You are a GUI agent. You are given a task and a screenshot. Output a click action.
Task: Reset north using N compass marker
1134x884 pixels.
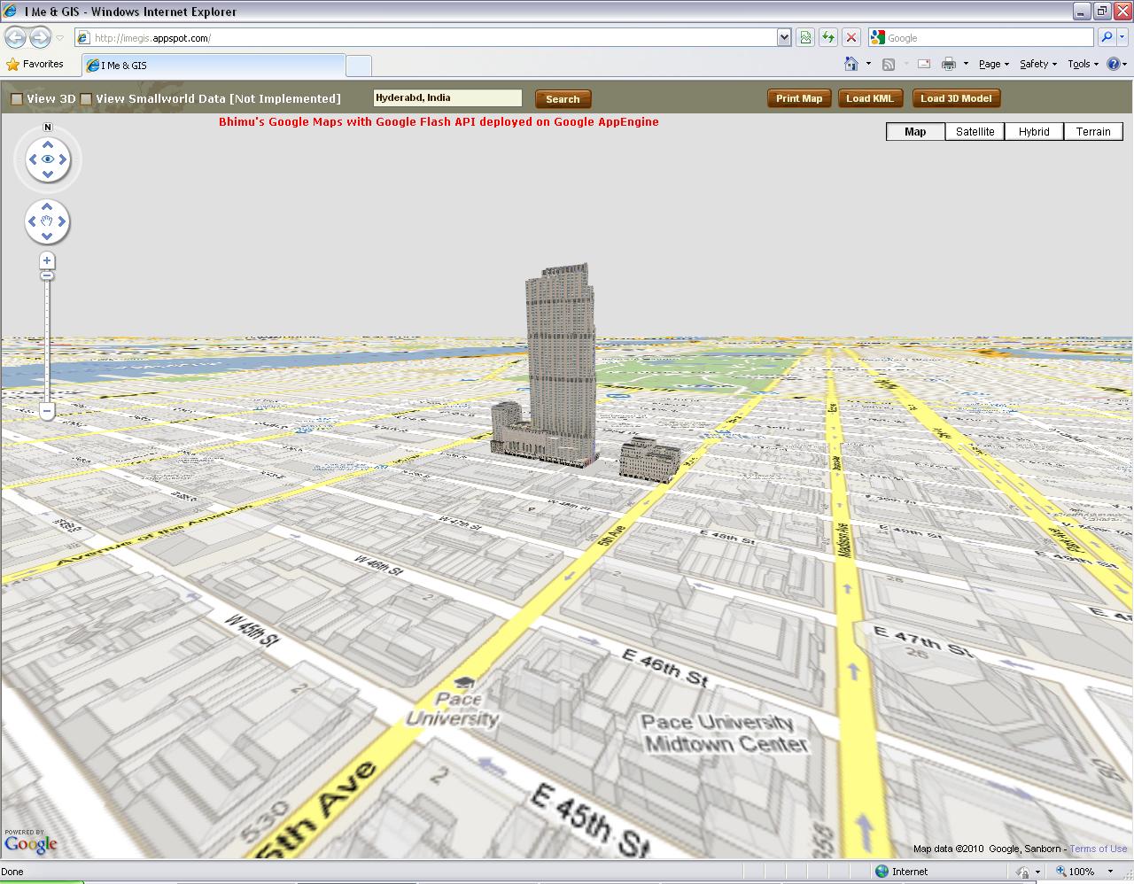point(48,128)
